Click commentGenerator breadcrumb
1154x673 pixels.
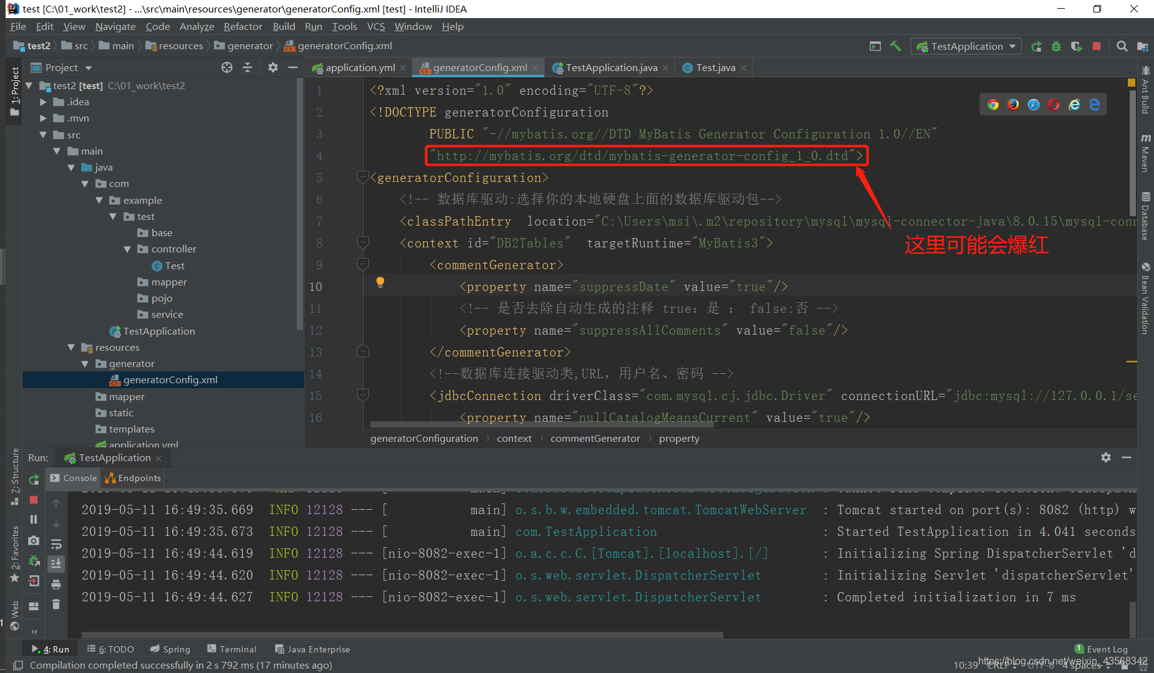click(595, 438)
